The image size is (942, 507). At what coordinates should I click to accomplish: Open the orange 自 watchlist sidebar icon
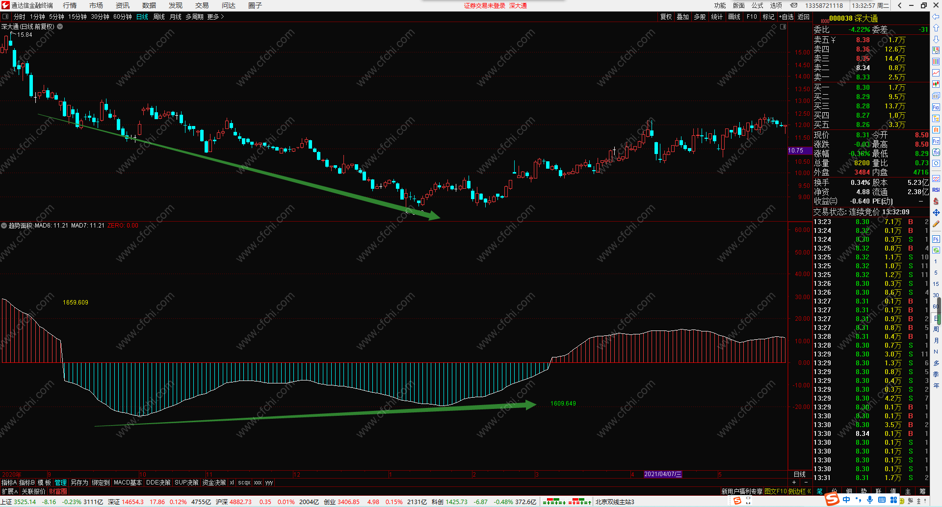(x=936, y=129)
